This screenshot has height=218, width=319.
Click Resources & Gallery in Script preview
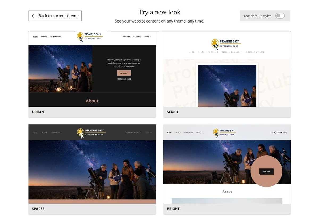[x=232, y=52]
